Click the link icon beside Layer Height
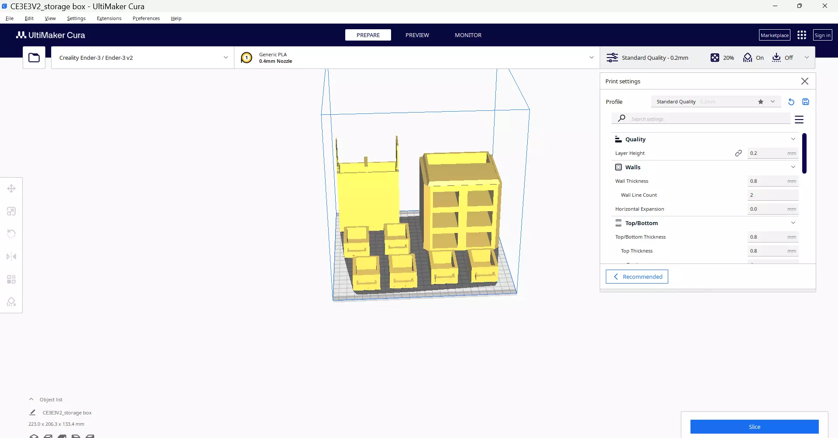 click(x=738, y=153)
